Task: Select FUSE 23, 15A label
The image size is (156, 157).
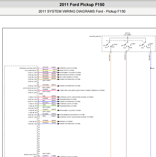Action: [32, 86]
